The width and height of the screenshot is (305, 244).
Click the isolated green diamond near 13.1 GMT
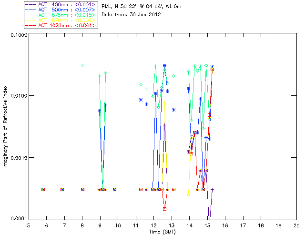tap(173, 76)
